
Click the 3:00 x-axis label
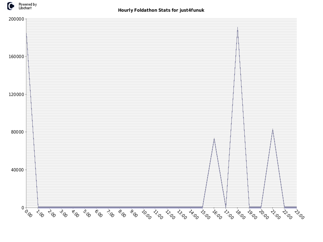(64, 213)
